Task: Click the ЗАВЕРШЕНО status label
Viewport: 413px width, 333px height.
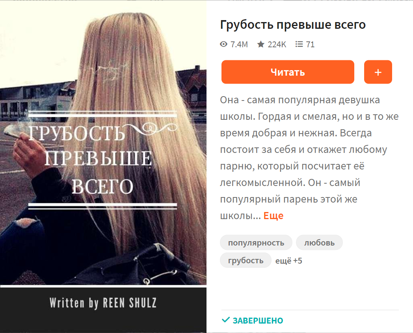Action: point(258,320)
